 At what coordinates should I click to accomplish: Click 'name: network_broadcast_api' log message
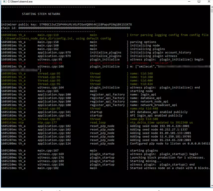click(x=153, y=105)
